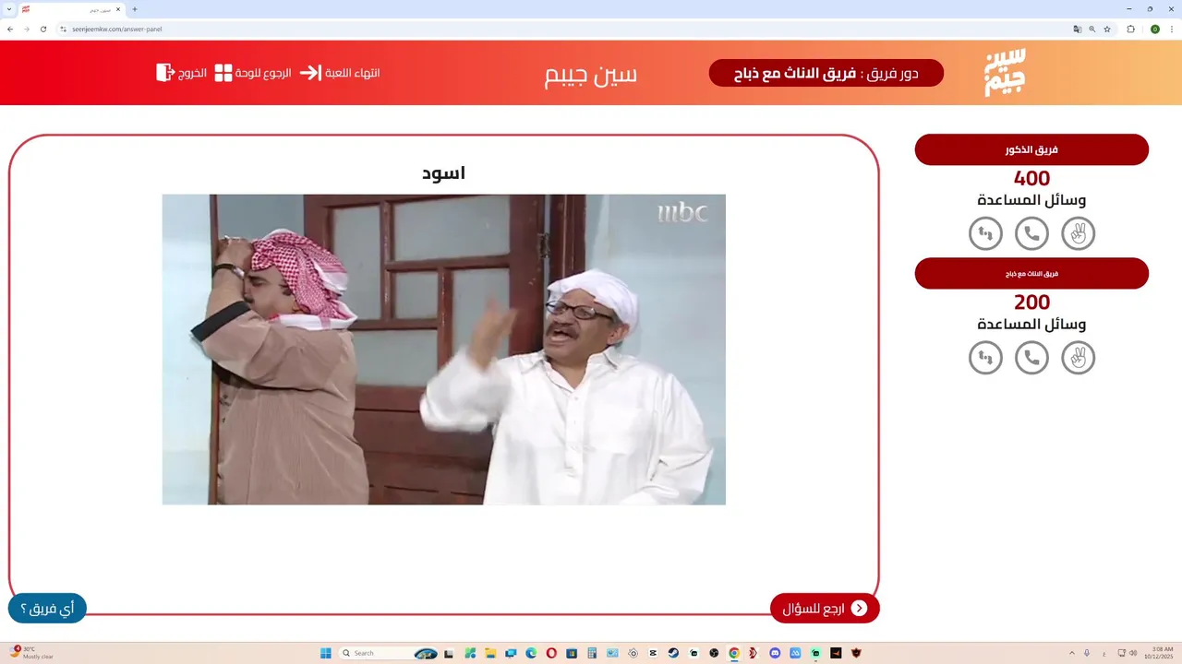The width and height of the screenshot is (1182, 664).
Task: Click the الخروج exit button
Action: 181,72
